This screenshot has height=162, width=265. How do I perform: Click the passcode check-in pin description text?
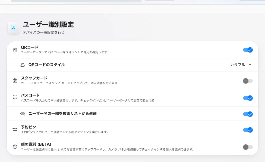pyautogui.click(x=87, y=100)
